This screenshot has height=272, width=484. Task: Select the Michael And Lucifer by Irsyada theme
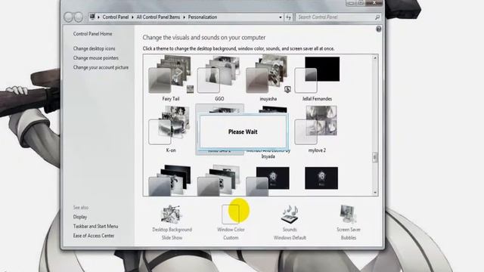click(x=268, y=133)
